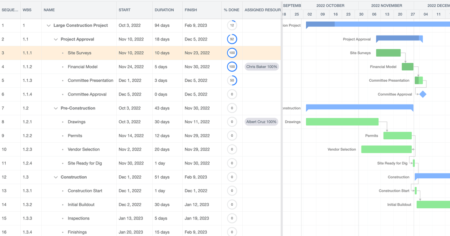This screenshot has width=450, height=236.
Task: Click the Chris Baker 100% resource chip
Action: coord(261,67)
